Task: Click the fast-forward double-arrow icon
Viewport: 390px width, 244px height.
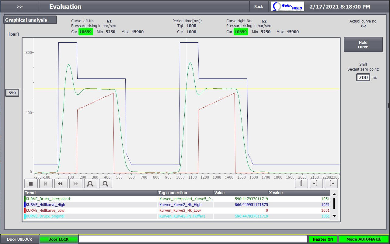Action: pos(76,183)
